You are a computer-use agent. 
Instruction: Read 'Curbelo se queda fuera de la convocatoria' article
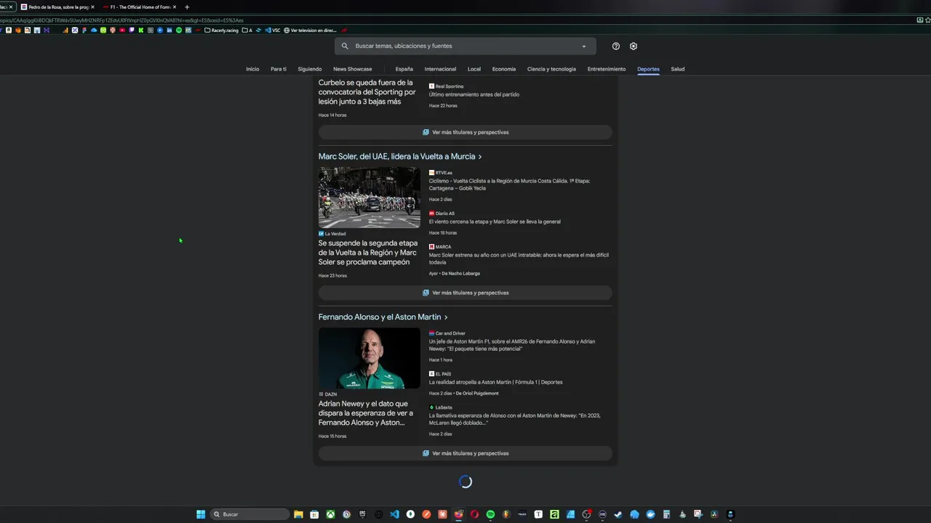click(x=367, y=92)
